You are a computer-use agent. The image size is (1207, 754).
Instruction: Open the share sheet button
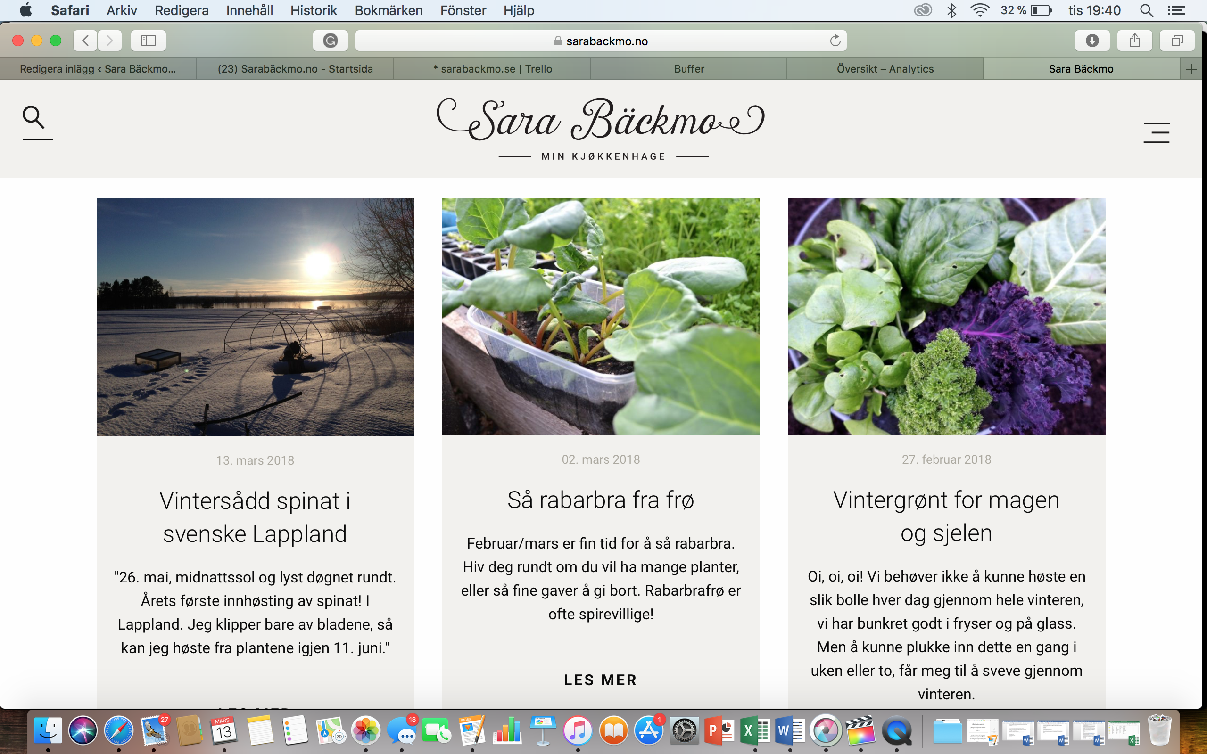point(1134,41)
